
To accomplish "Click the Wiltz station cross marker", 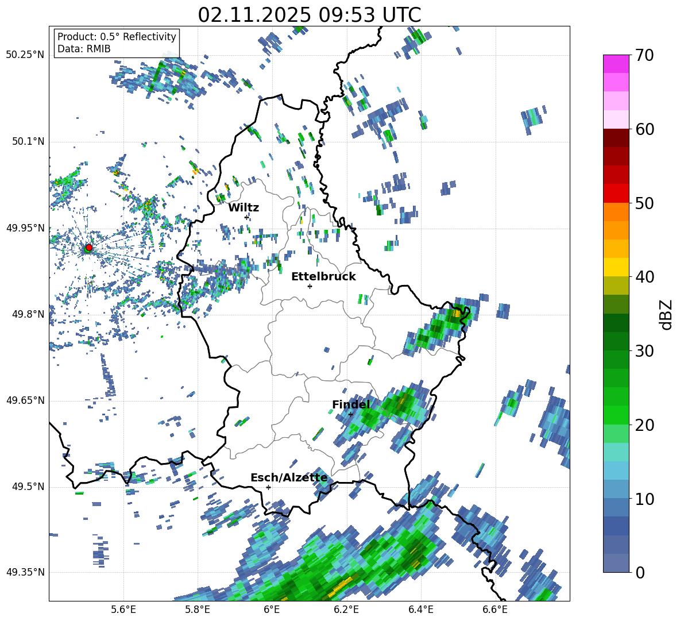I will pyautogui.click(x=247, y=217).
